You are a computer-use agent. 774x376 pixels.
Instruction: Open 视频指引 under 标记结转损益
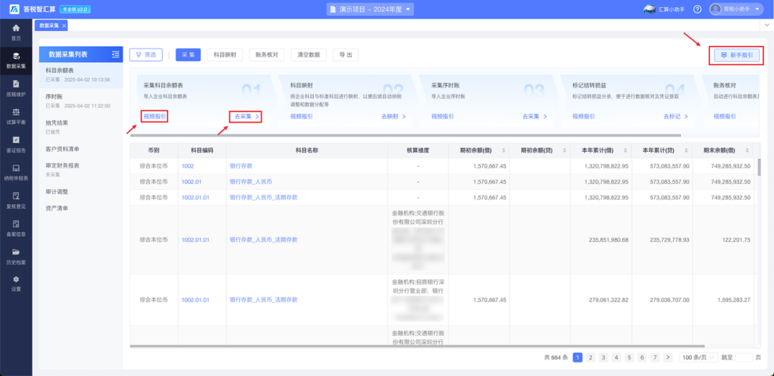tap(583, 117)
